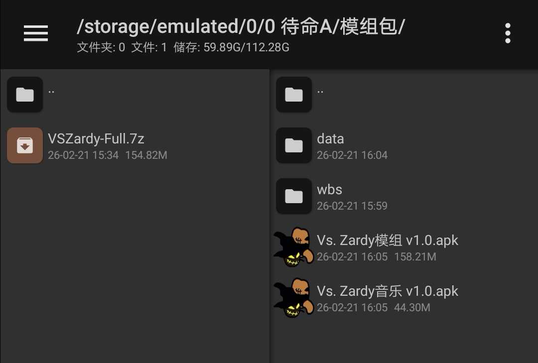Go up via left pane ".." entry
The image size is (538, 363).
(x=51, y=92)
